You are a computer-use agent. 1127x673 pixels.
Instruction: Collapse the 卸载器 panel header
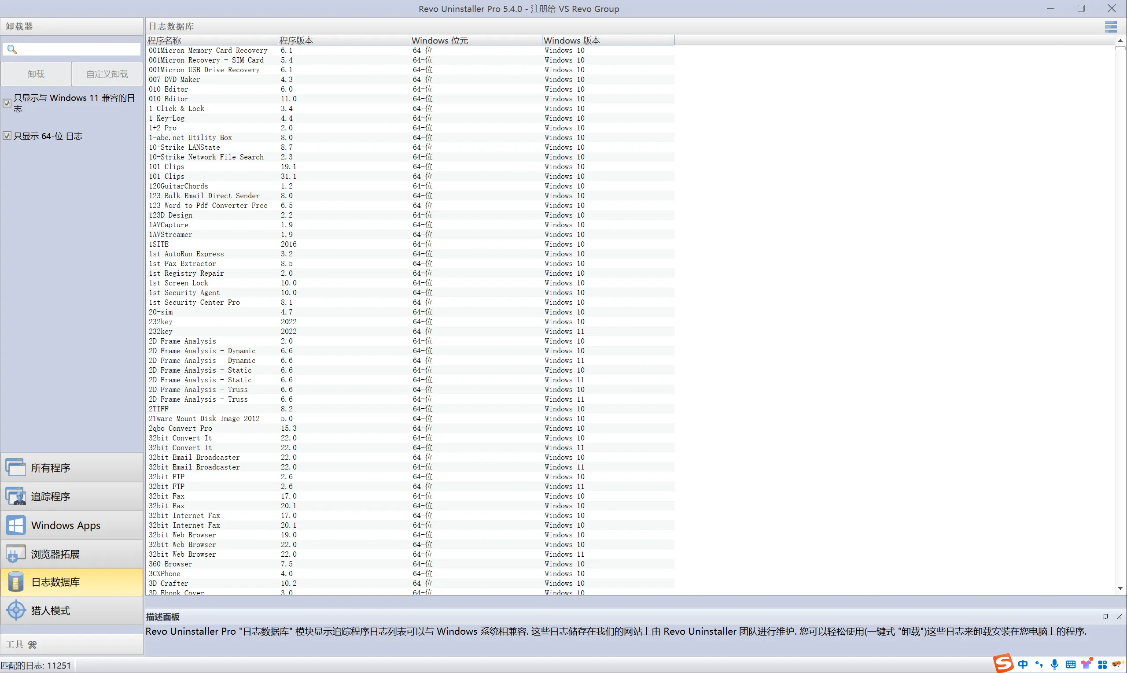pyautogui.click(x=72, y=26)
